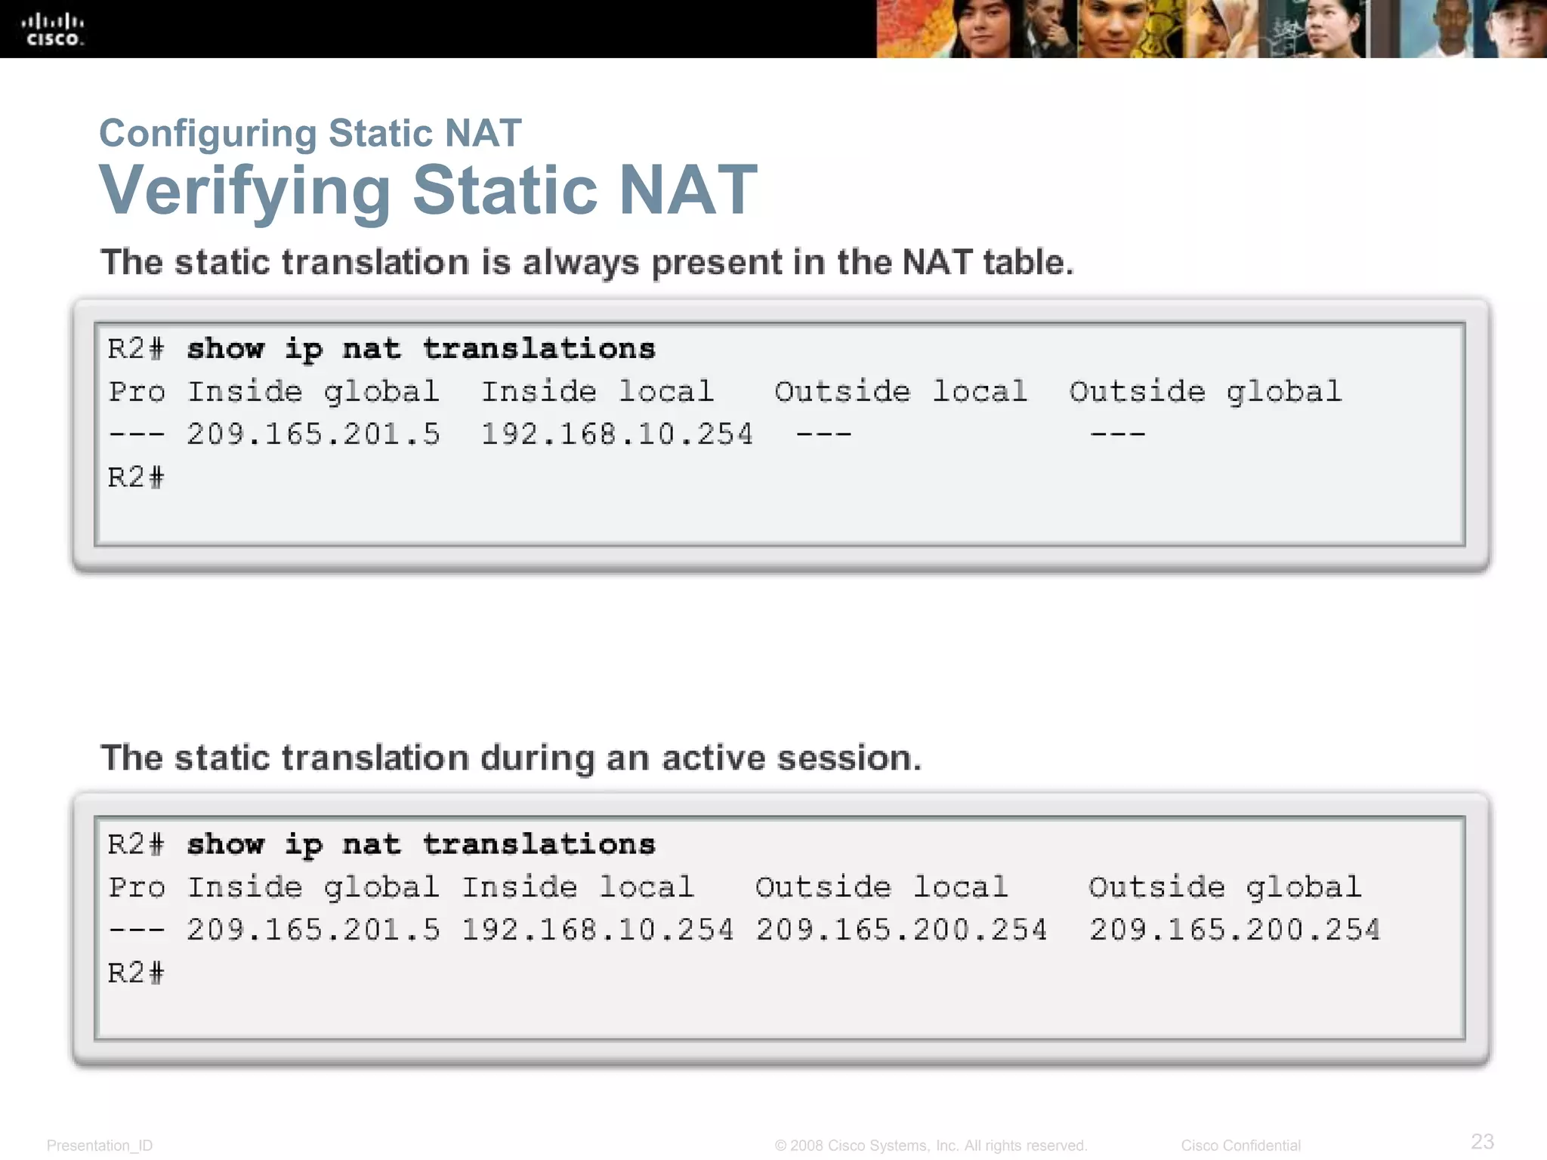Viewport: 1547px width, 1160px height.
Task: Click sentence 'The static translation during an active session'
Action: (511, 757)
